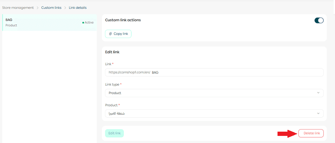Click the Product dropdown chevron arrow

(318, 114)
